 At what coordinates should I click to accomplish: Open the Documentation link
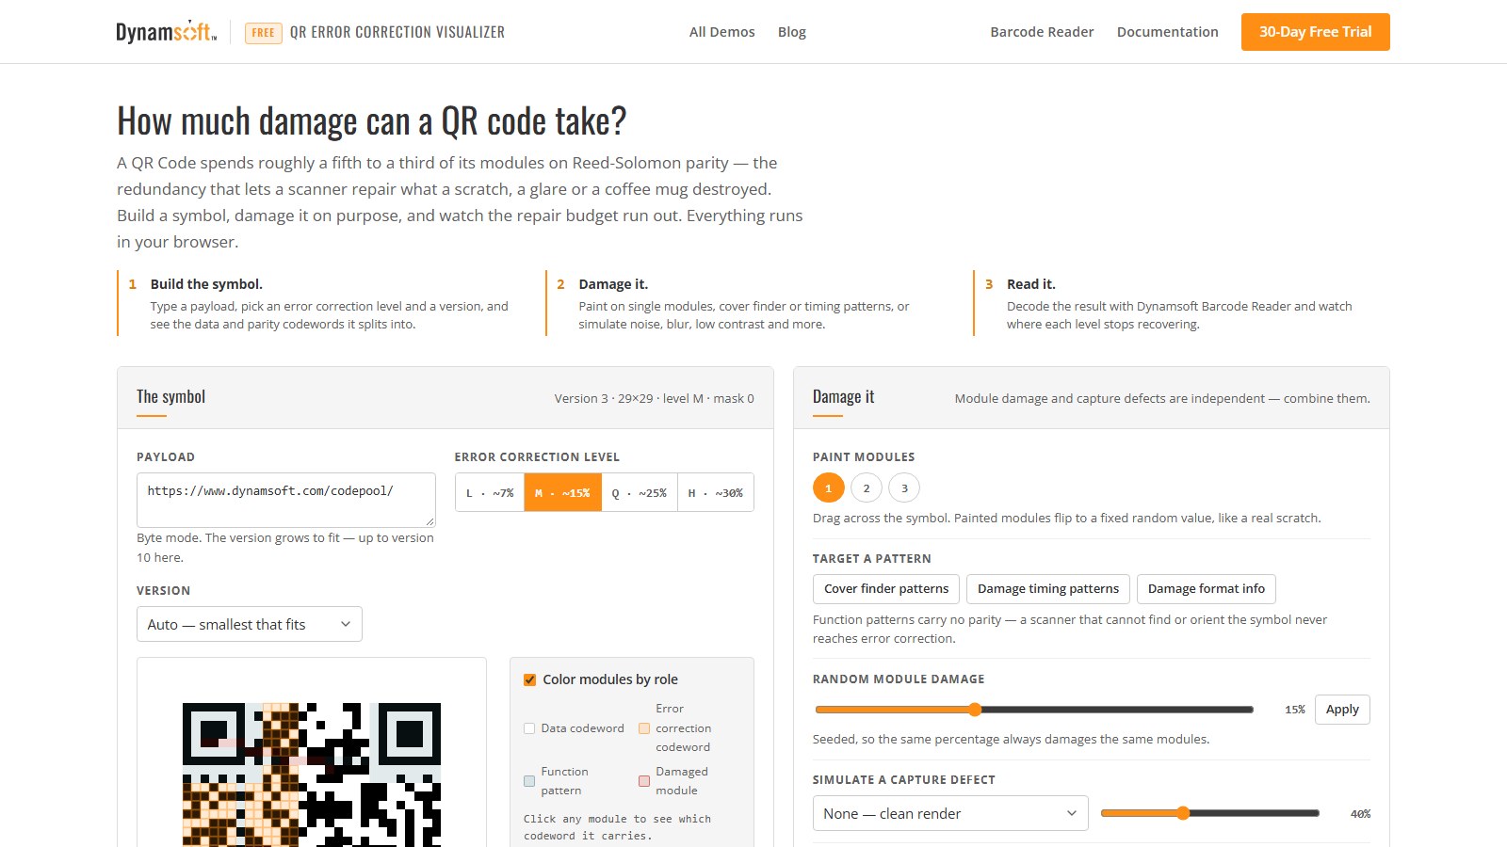coord(1168,32)
